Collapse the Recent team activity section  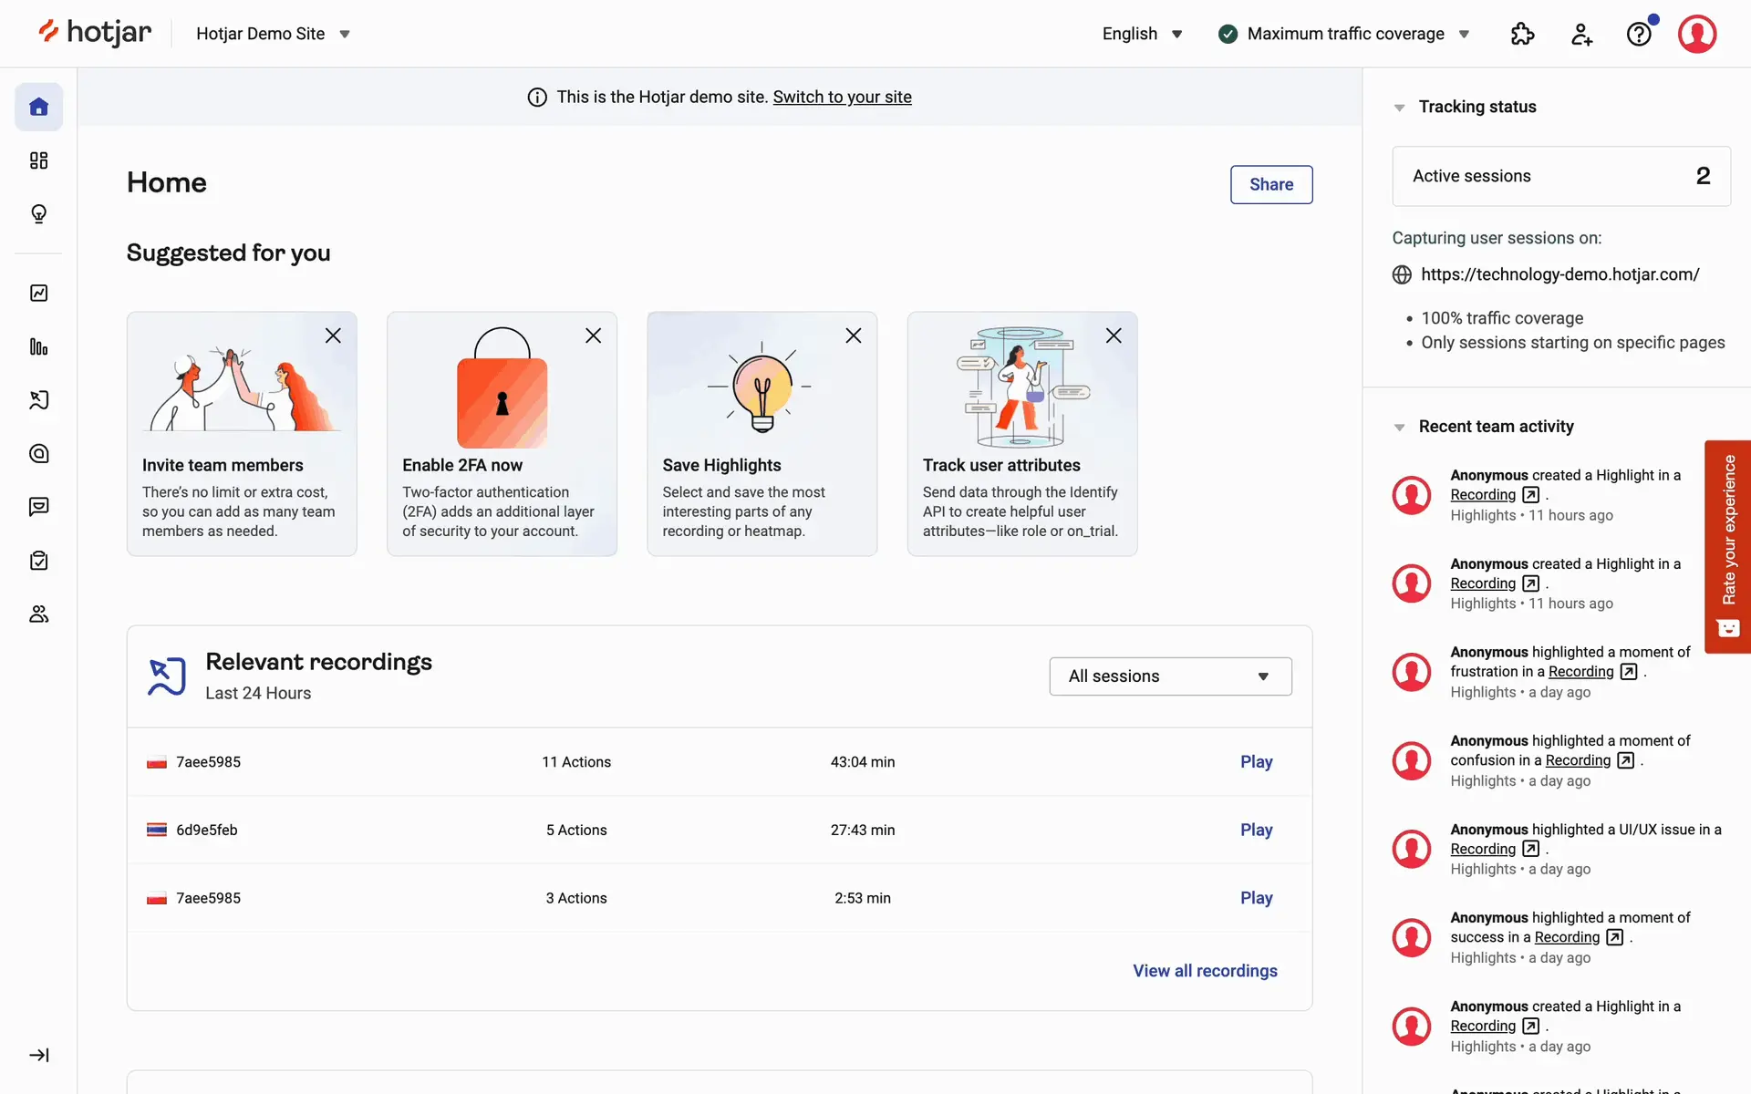1399,427
